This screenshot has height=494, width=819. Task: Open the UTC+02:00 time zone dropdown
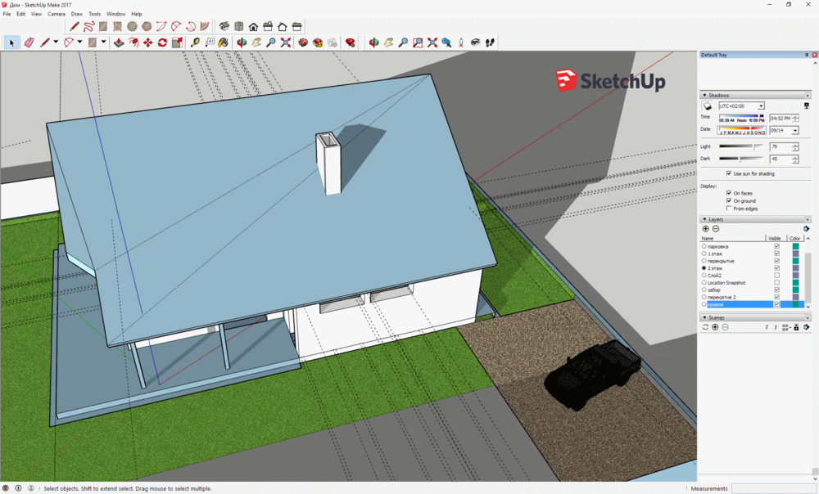761,106
